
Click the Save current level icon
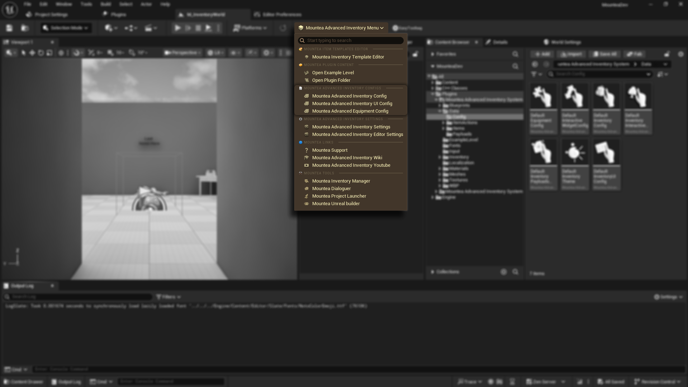(9, 28)
